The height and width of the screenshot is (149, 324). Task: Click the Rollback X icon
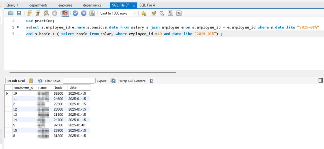(x=84, y=13)
